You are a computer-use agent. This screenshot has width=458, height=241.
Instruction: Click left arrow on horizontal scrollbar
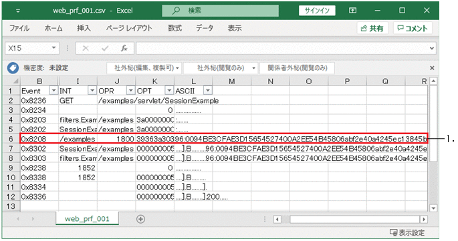pos(277,219)
